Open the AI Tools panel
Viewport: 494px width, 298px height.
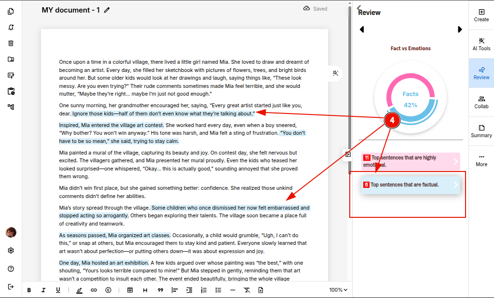481,44
